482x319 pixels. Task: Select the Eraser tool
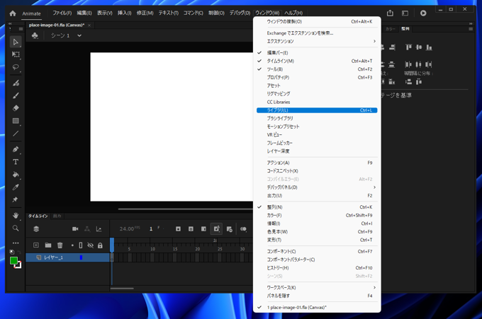16,108
